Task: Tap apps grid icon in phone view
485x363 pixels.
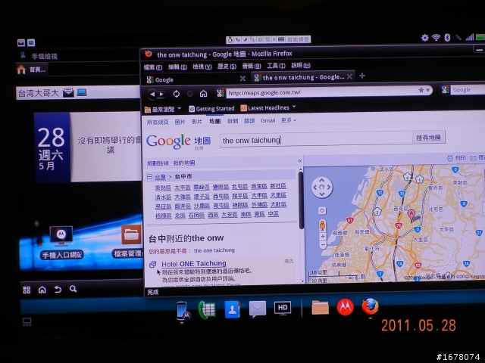Action: coord(27,290)
